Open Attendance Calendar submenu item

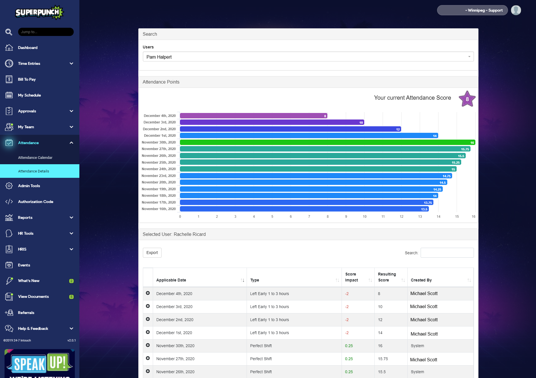pos(35,157)
